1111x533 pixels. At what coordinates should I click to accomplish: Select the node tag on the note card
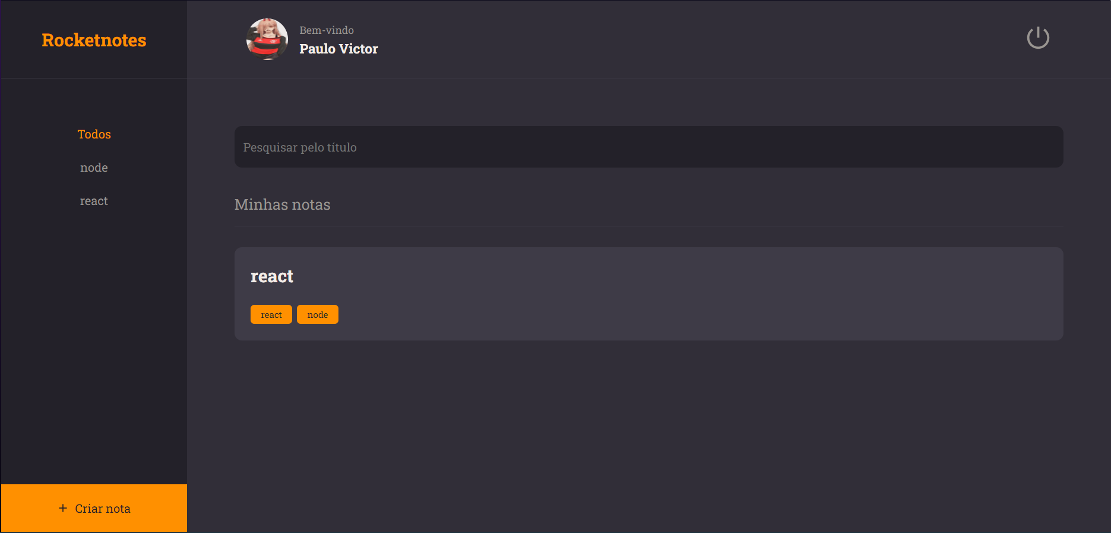click(317, 314)
